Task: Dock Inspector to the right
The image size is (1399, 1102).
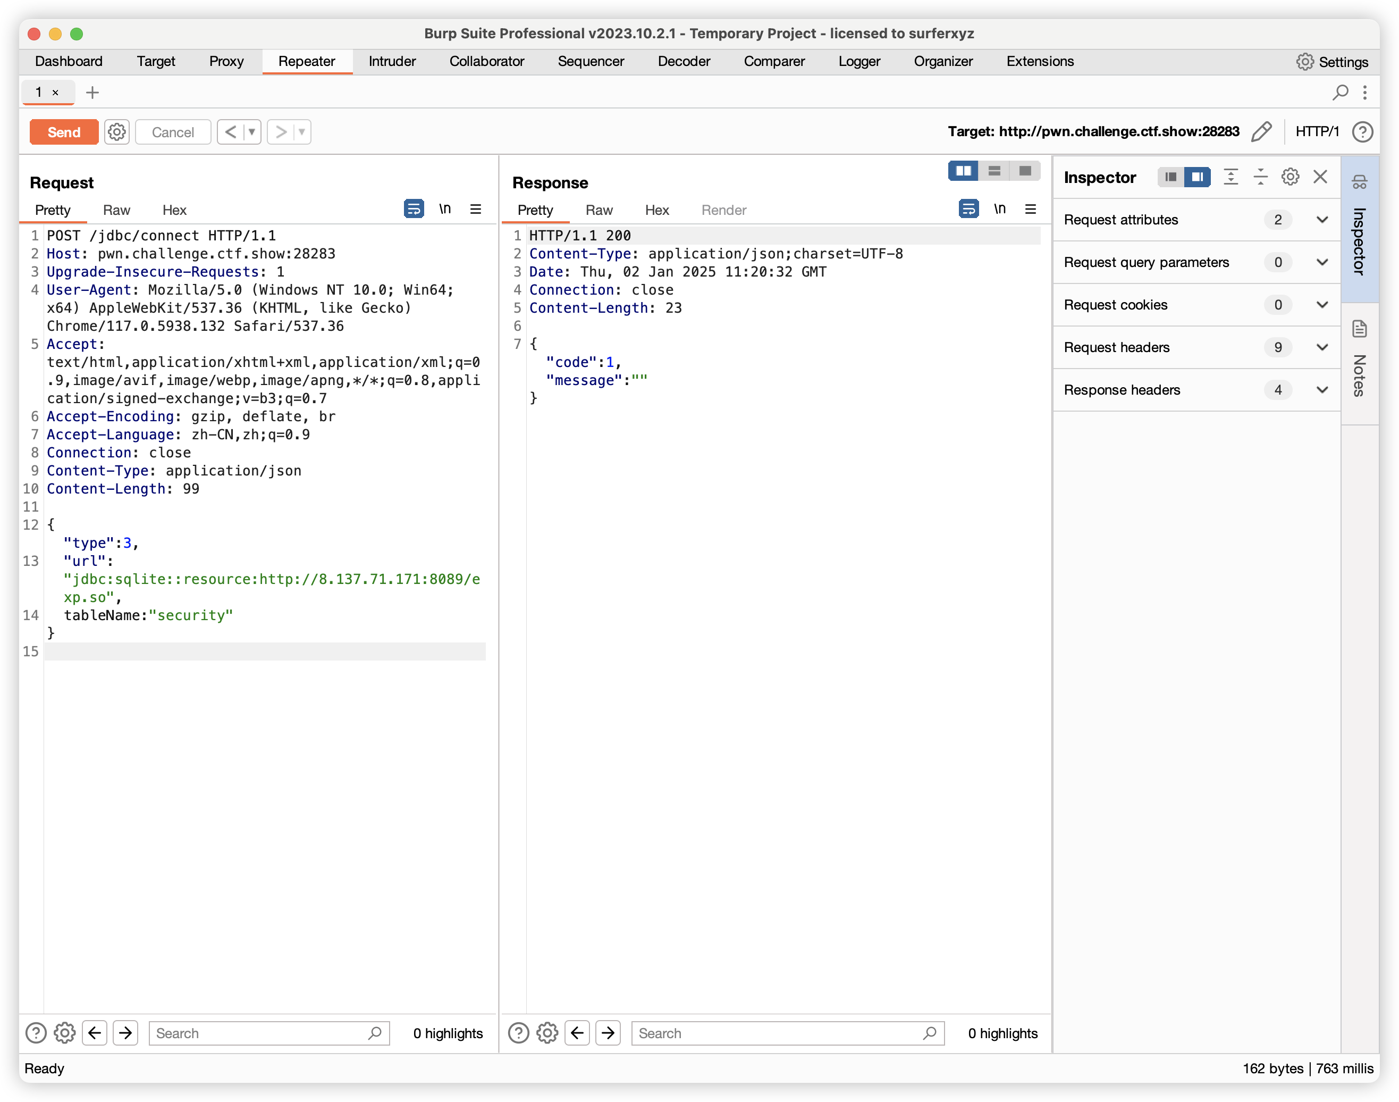Action: click(1197, 177)
